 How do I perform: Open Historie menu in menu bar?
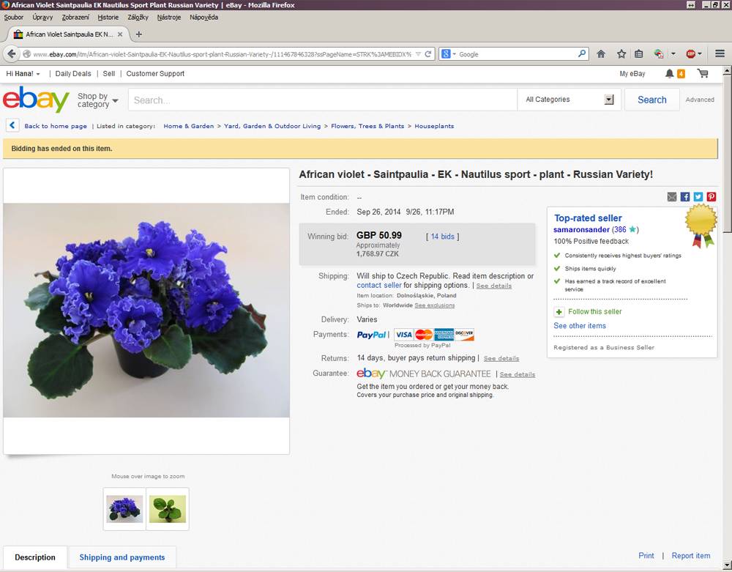108,18
